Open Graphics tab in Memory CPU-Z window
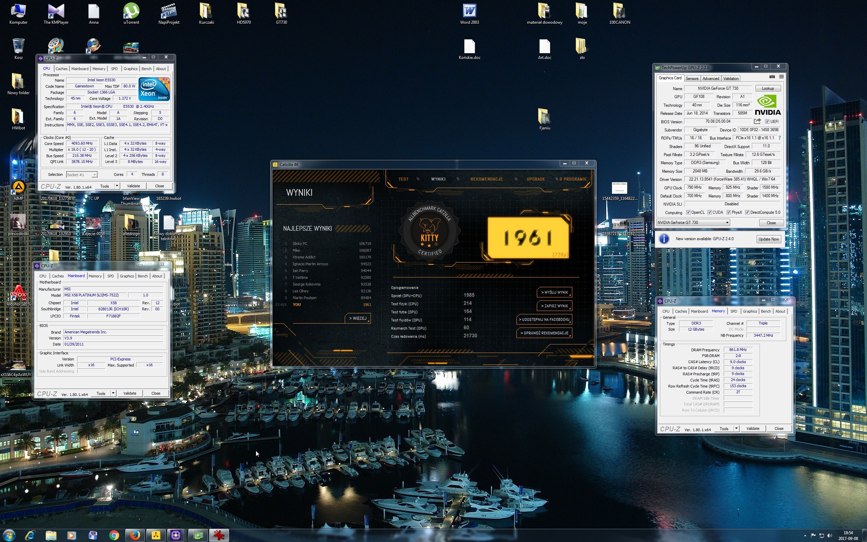 pyautogui.click(x=750, y=311)
